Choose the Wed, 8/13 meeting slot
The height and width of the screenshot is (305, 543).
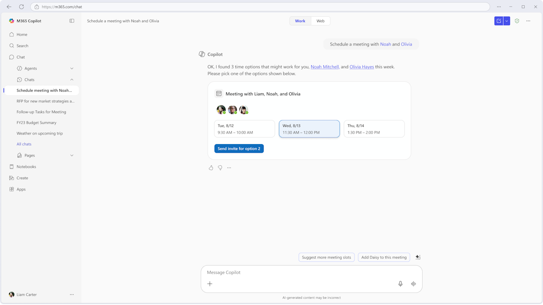coord(309,129)
